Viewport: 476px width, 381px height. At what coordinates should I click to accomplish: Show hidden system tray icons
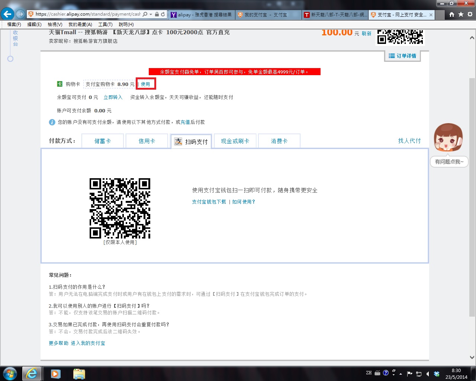click(x=401, y=374)
